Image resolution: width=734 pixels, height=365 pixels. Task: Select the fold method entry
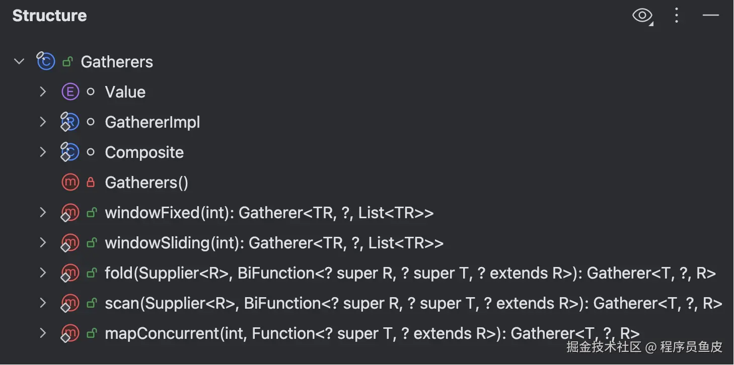(410, 273)
